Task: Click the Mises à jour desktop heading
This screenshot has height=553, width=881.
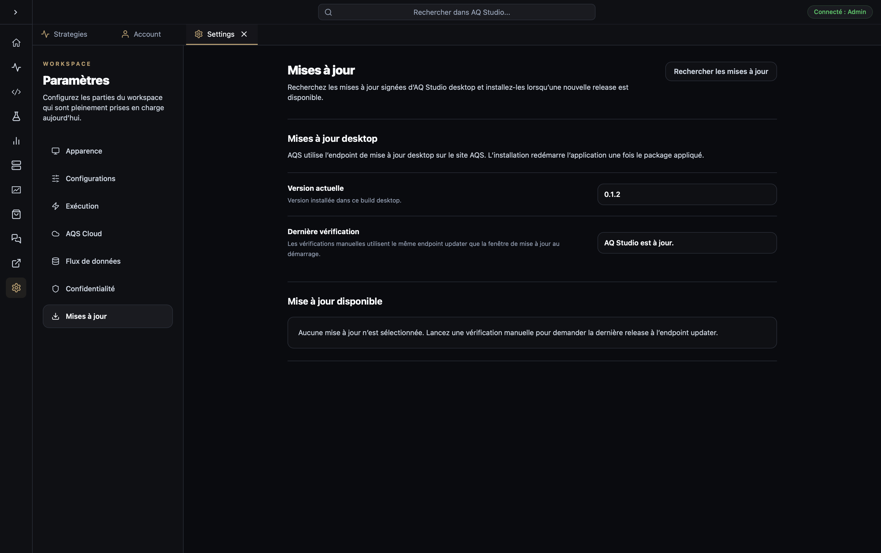Action: click(332, 139)
